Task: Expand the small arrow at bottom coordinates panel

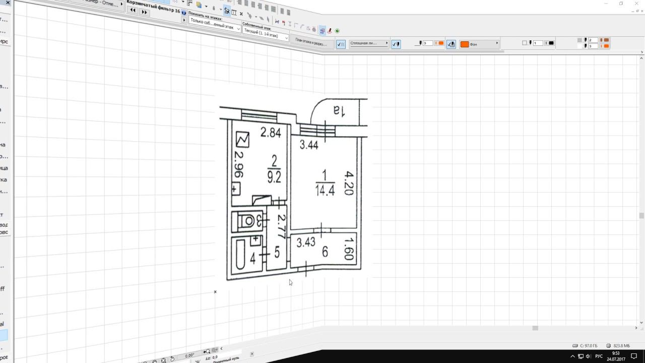Action: pos(252,354)
